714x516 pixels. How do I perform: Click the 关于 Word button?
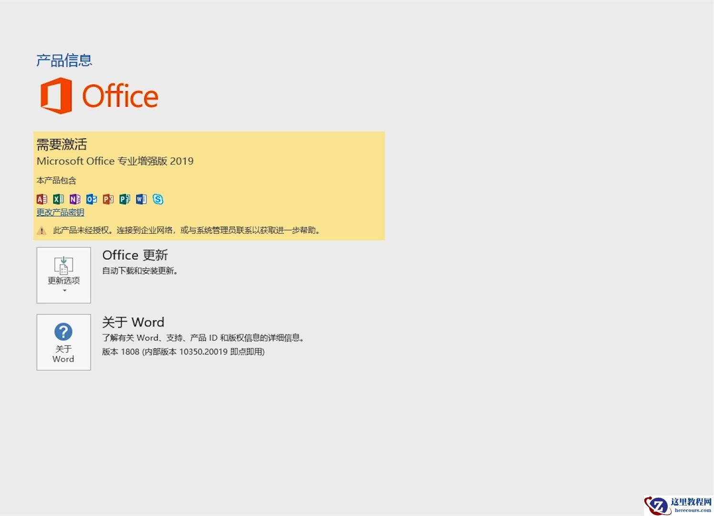[x=63, y=342]
